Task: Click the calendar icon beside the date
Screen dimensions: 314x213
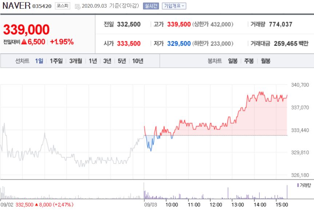Action: point(77,7)
